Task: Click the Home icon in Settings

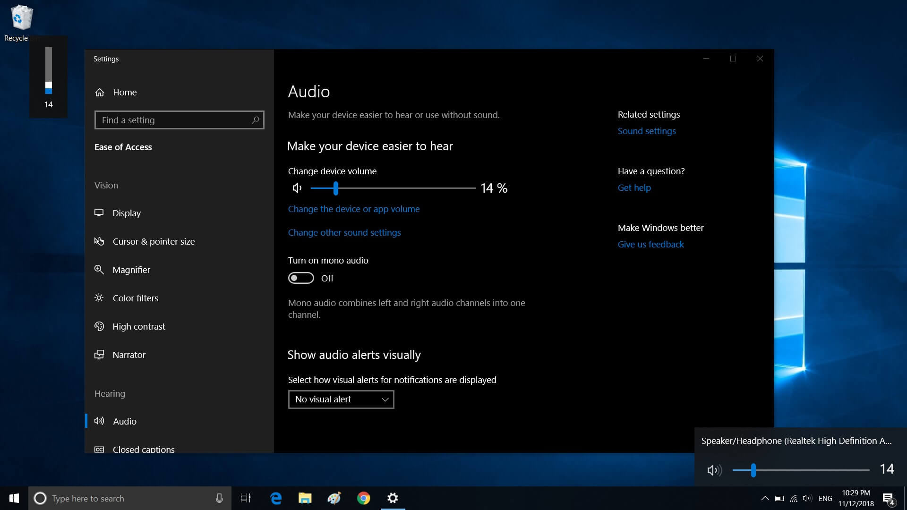Action: [99, 92]
